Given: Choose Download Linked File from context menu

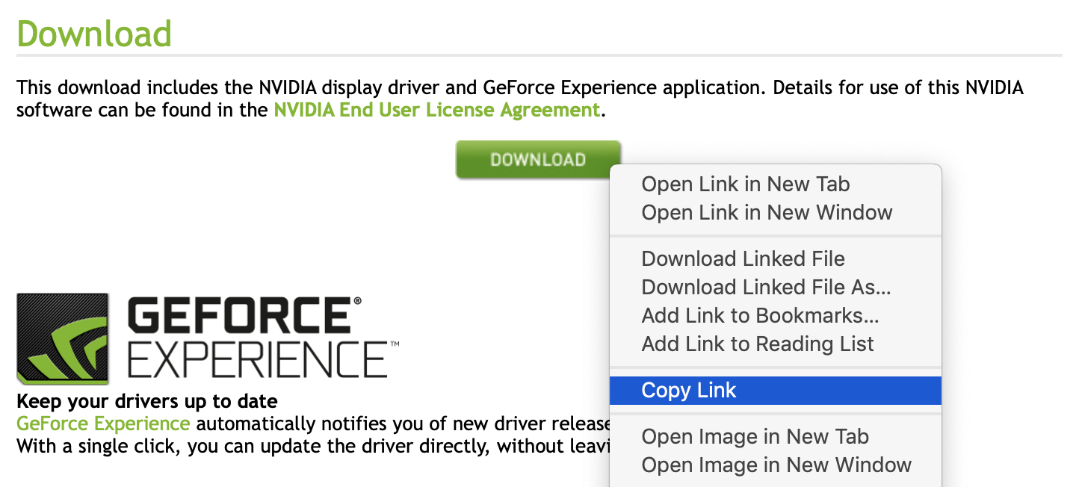Looking at the screenshot, I should 743,259.
